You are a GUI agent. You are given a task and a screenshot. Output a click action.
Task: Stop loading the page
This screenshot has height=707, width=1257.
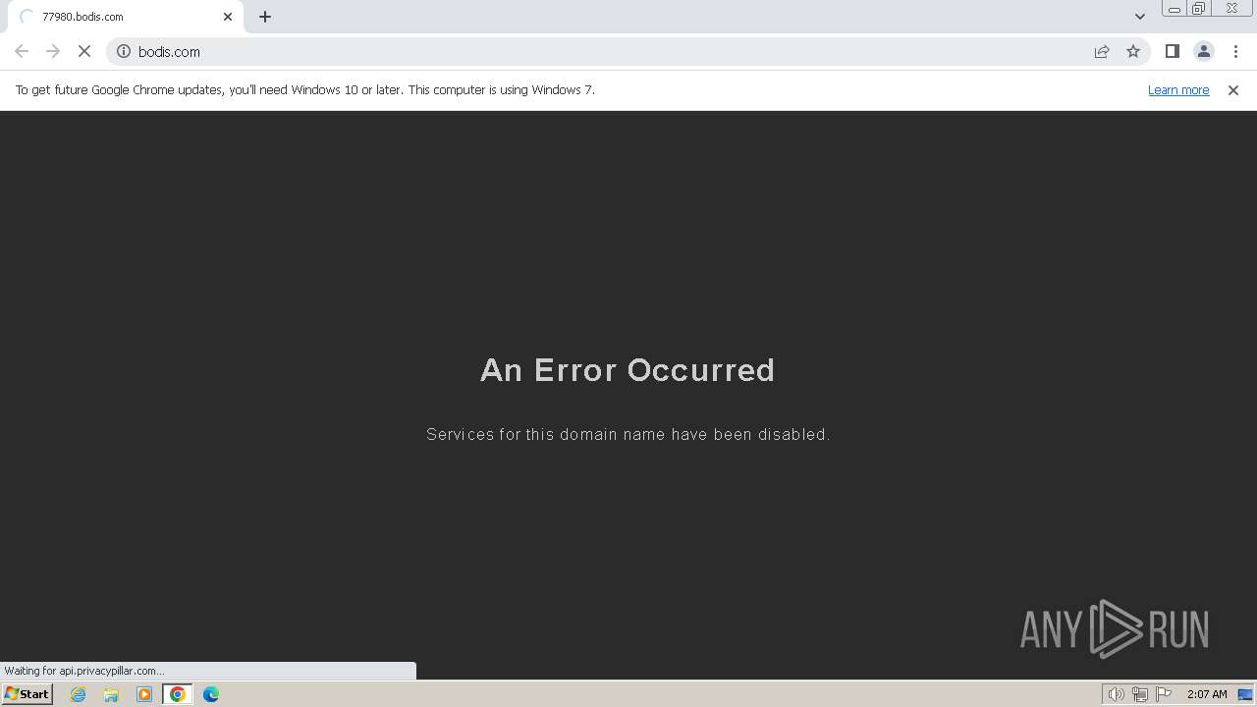click(84, 51)
